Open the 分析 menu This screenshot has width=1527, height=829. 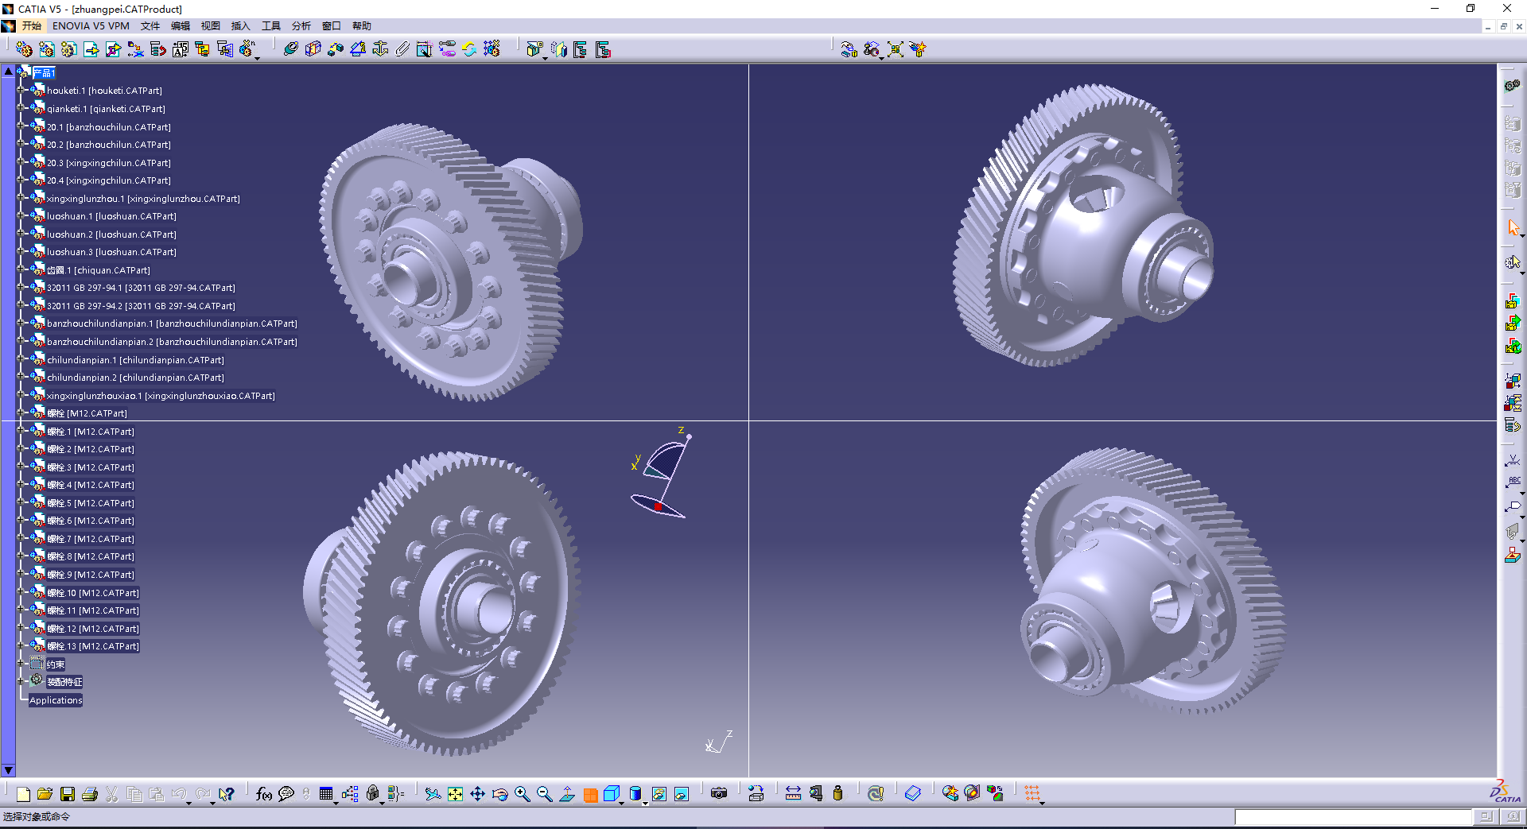301,26
